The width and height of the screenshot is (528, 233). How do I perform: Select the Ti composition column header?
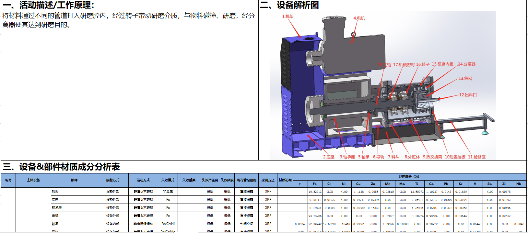[417, 184]
